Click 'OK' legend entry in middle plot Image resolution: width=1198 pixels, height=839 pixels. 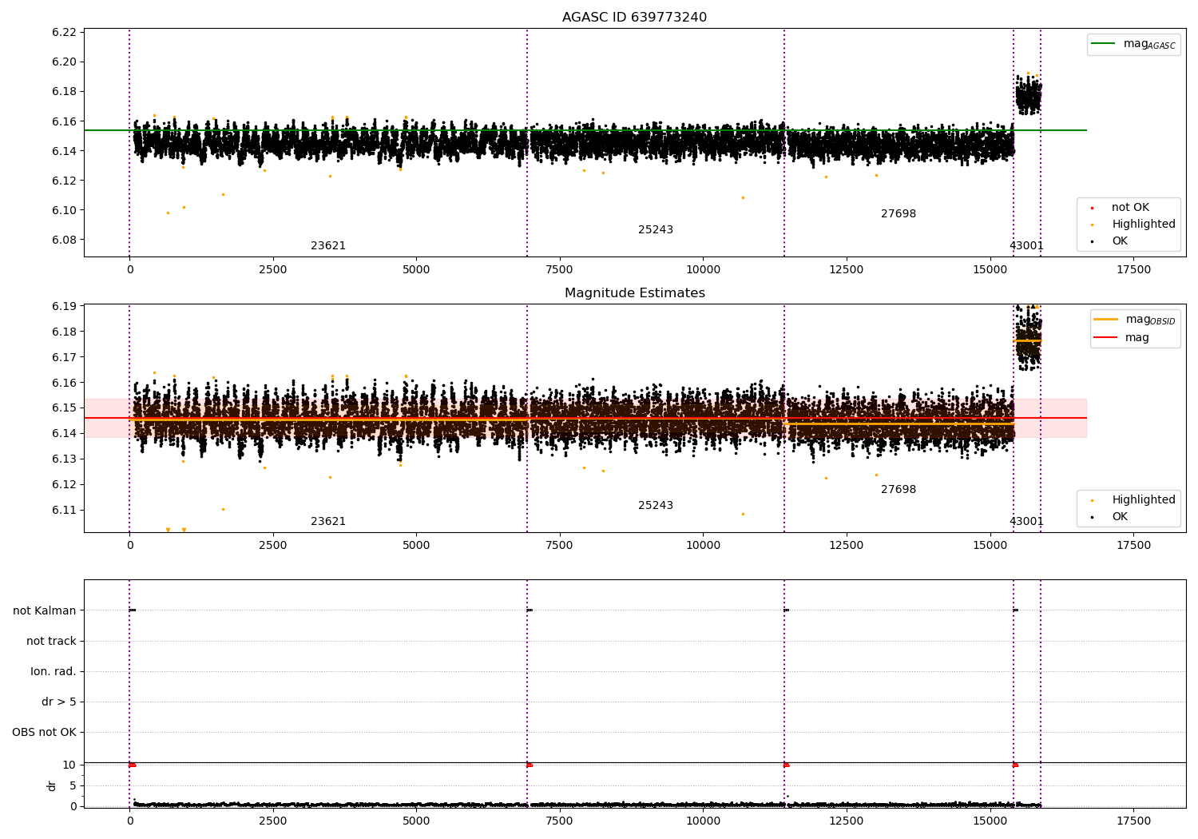(1120, 517)
